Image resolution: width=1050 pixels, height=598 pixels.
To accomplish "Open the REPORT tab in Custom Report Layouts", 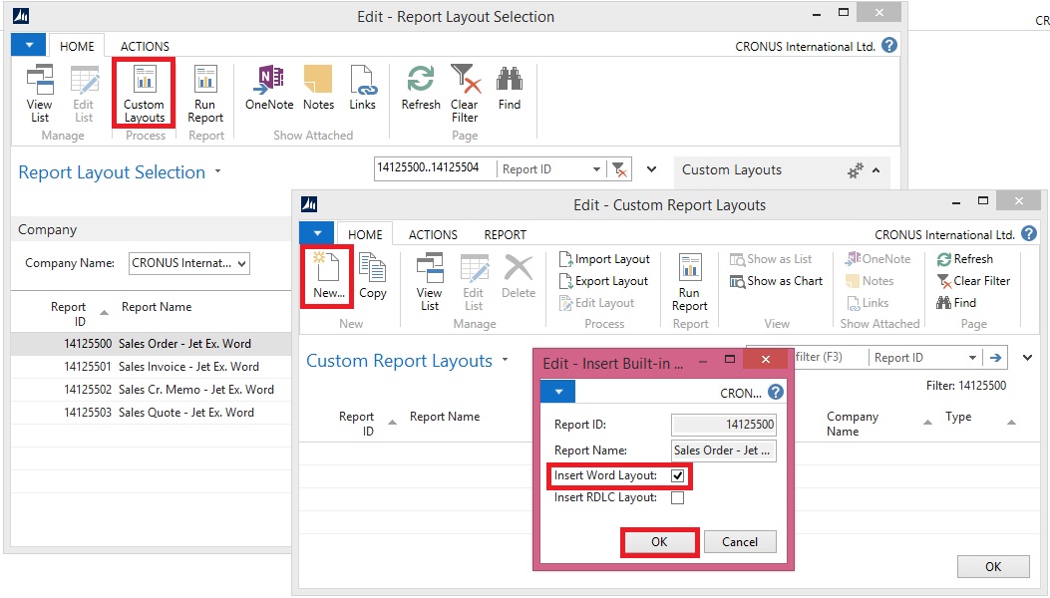I will [x=505, y=235].
